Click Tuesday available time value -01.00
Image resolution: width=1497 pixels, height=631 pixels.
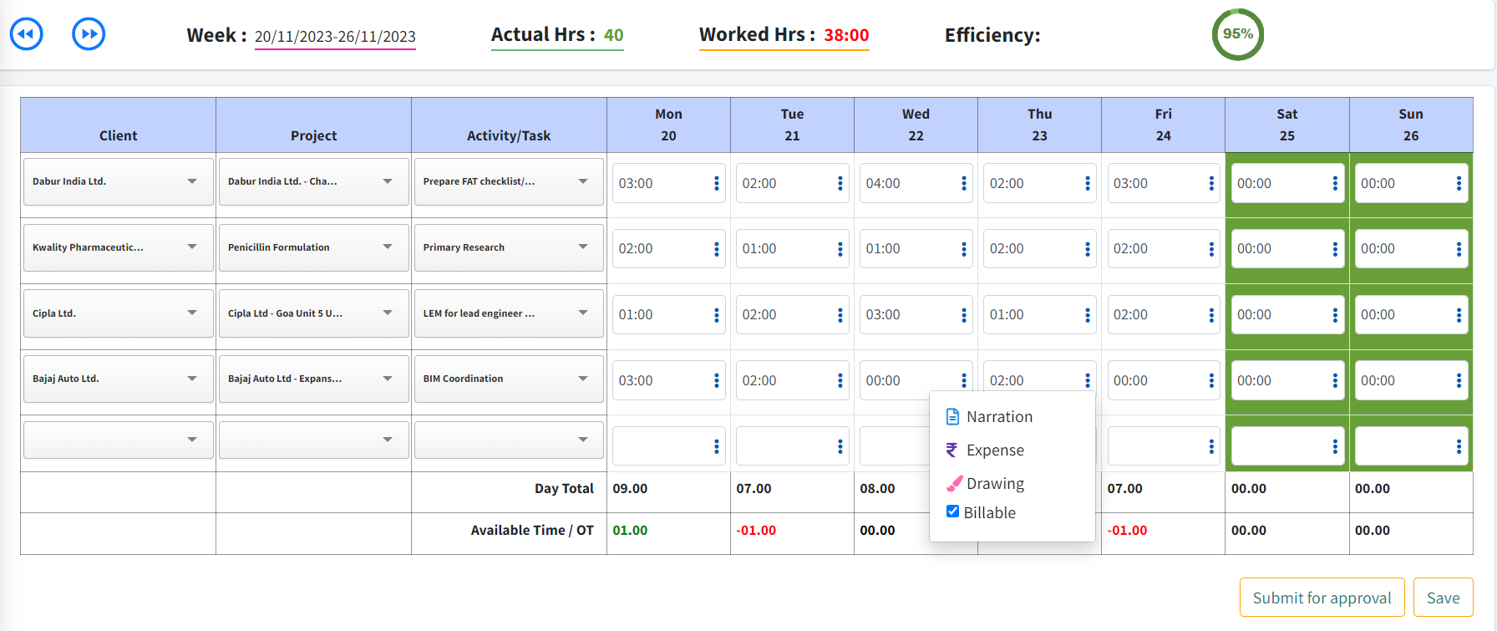(756, 530)
